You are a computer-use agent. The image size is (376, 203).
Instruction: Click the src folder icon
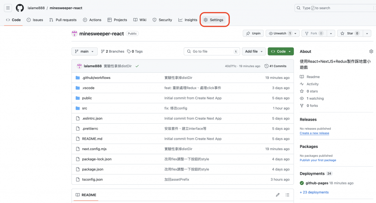[78, 108]
